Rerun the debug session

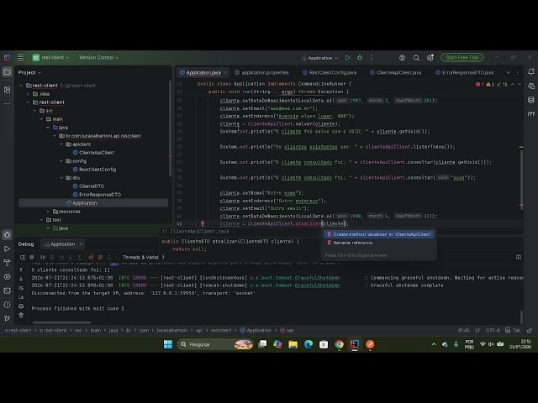(x=23, y=257)
